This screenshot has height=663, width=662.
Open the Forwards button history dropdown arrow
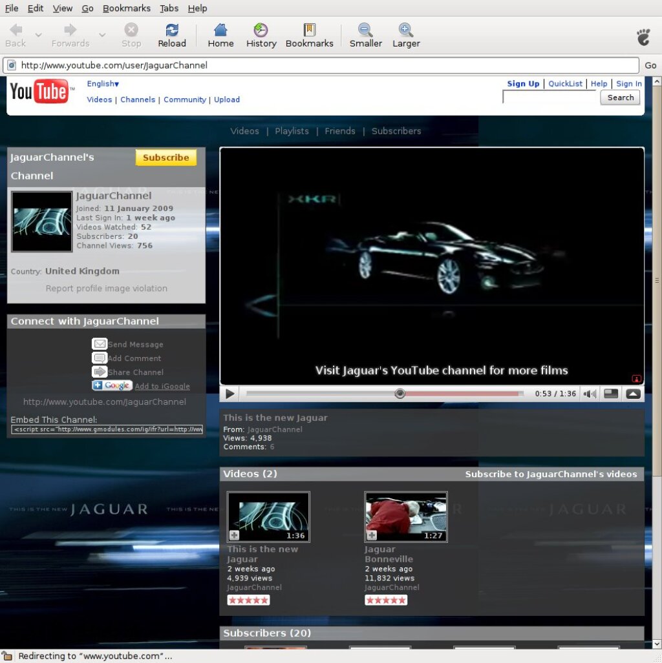pyautogui.click(x=102, y=35)
